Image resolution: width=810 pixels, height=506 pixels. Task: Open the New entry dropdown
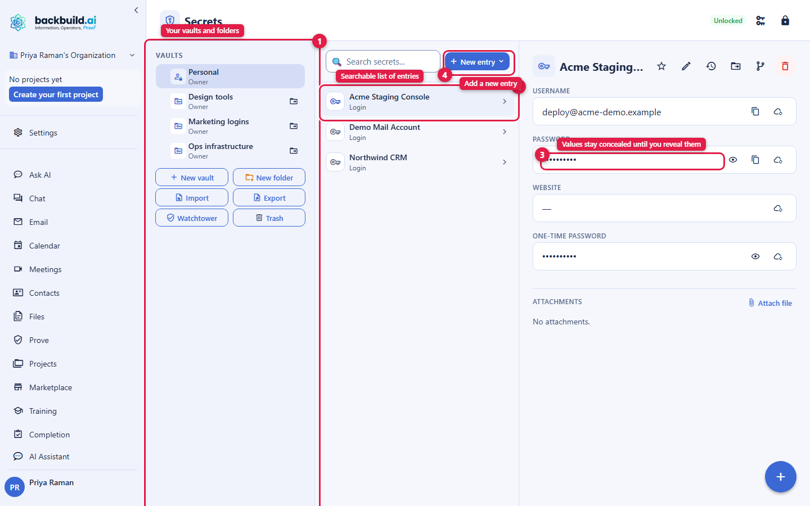click(x=477, y=62)
